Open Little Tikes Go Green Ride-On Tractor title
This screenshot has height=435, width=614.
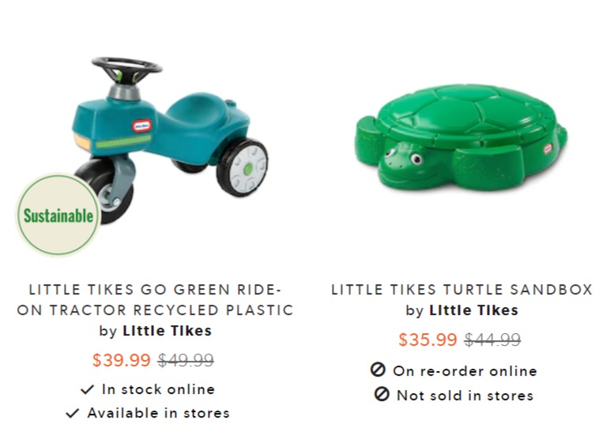156,300
